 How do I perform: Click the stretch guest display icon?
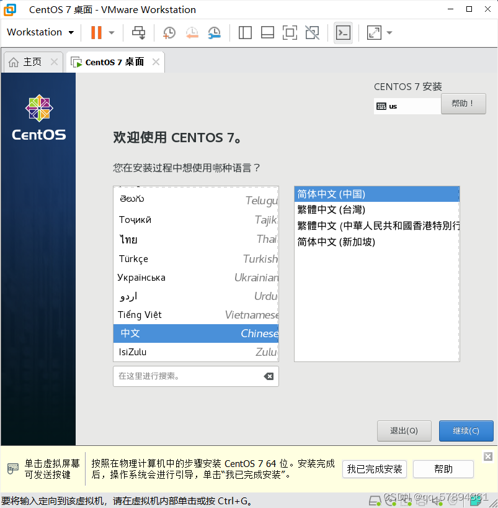374,32
